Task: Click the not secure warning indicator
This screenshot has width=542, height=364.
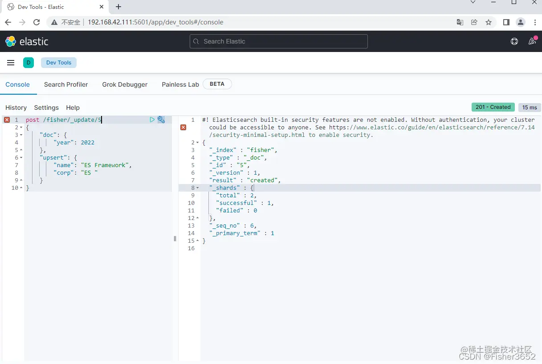Action: click(65, 22)
